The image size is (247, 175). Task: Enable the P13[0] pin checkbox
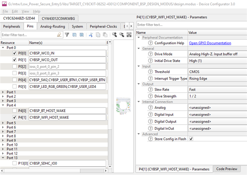14,163
